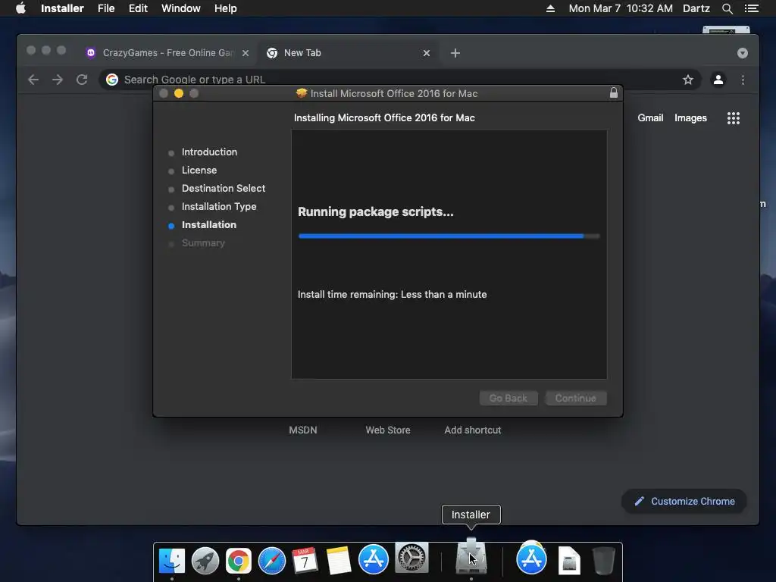
Task: Open Notification Center list icon
Action: 751,8
